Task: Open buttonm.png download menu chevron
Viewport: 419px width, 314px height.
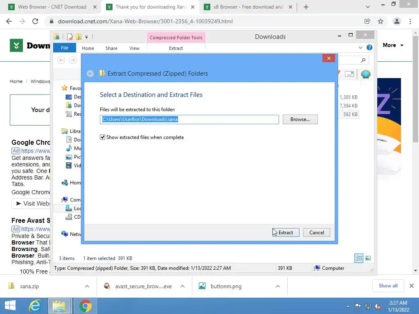Action: click(278, 286)
